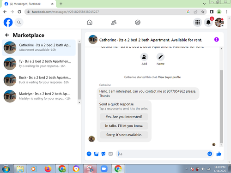Add people to the chat
Screen dimensions: 231x173
[144, 57]
